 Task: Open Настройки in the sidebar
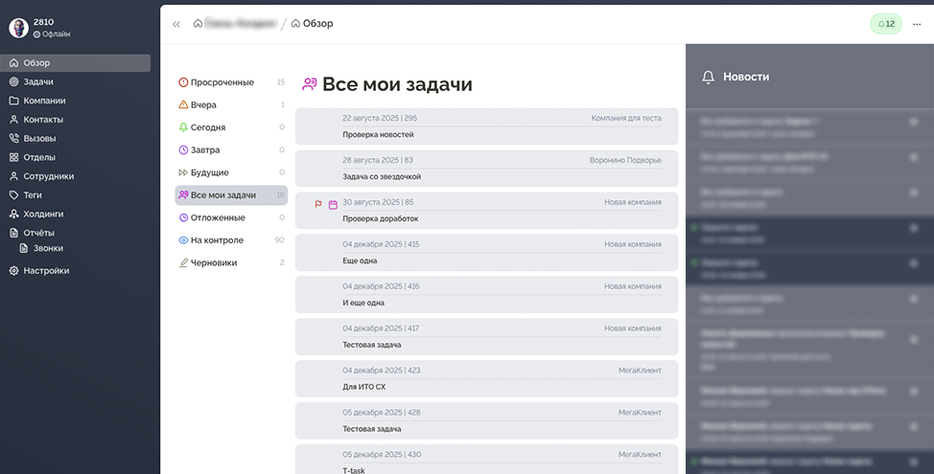75,271
